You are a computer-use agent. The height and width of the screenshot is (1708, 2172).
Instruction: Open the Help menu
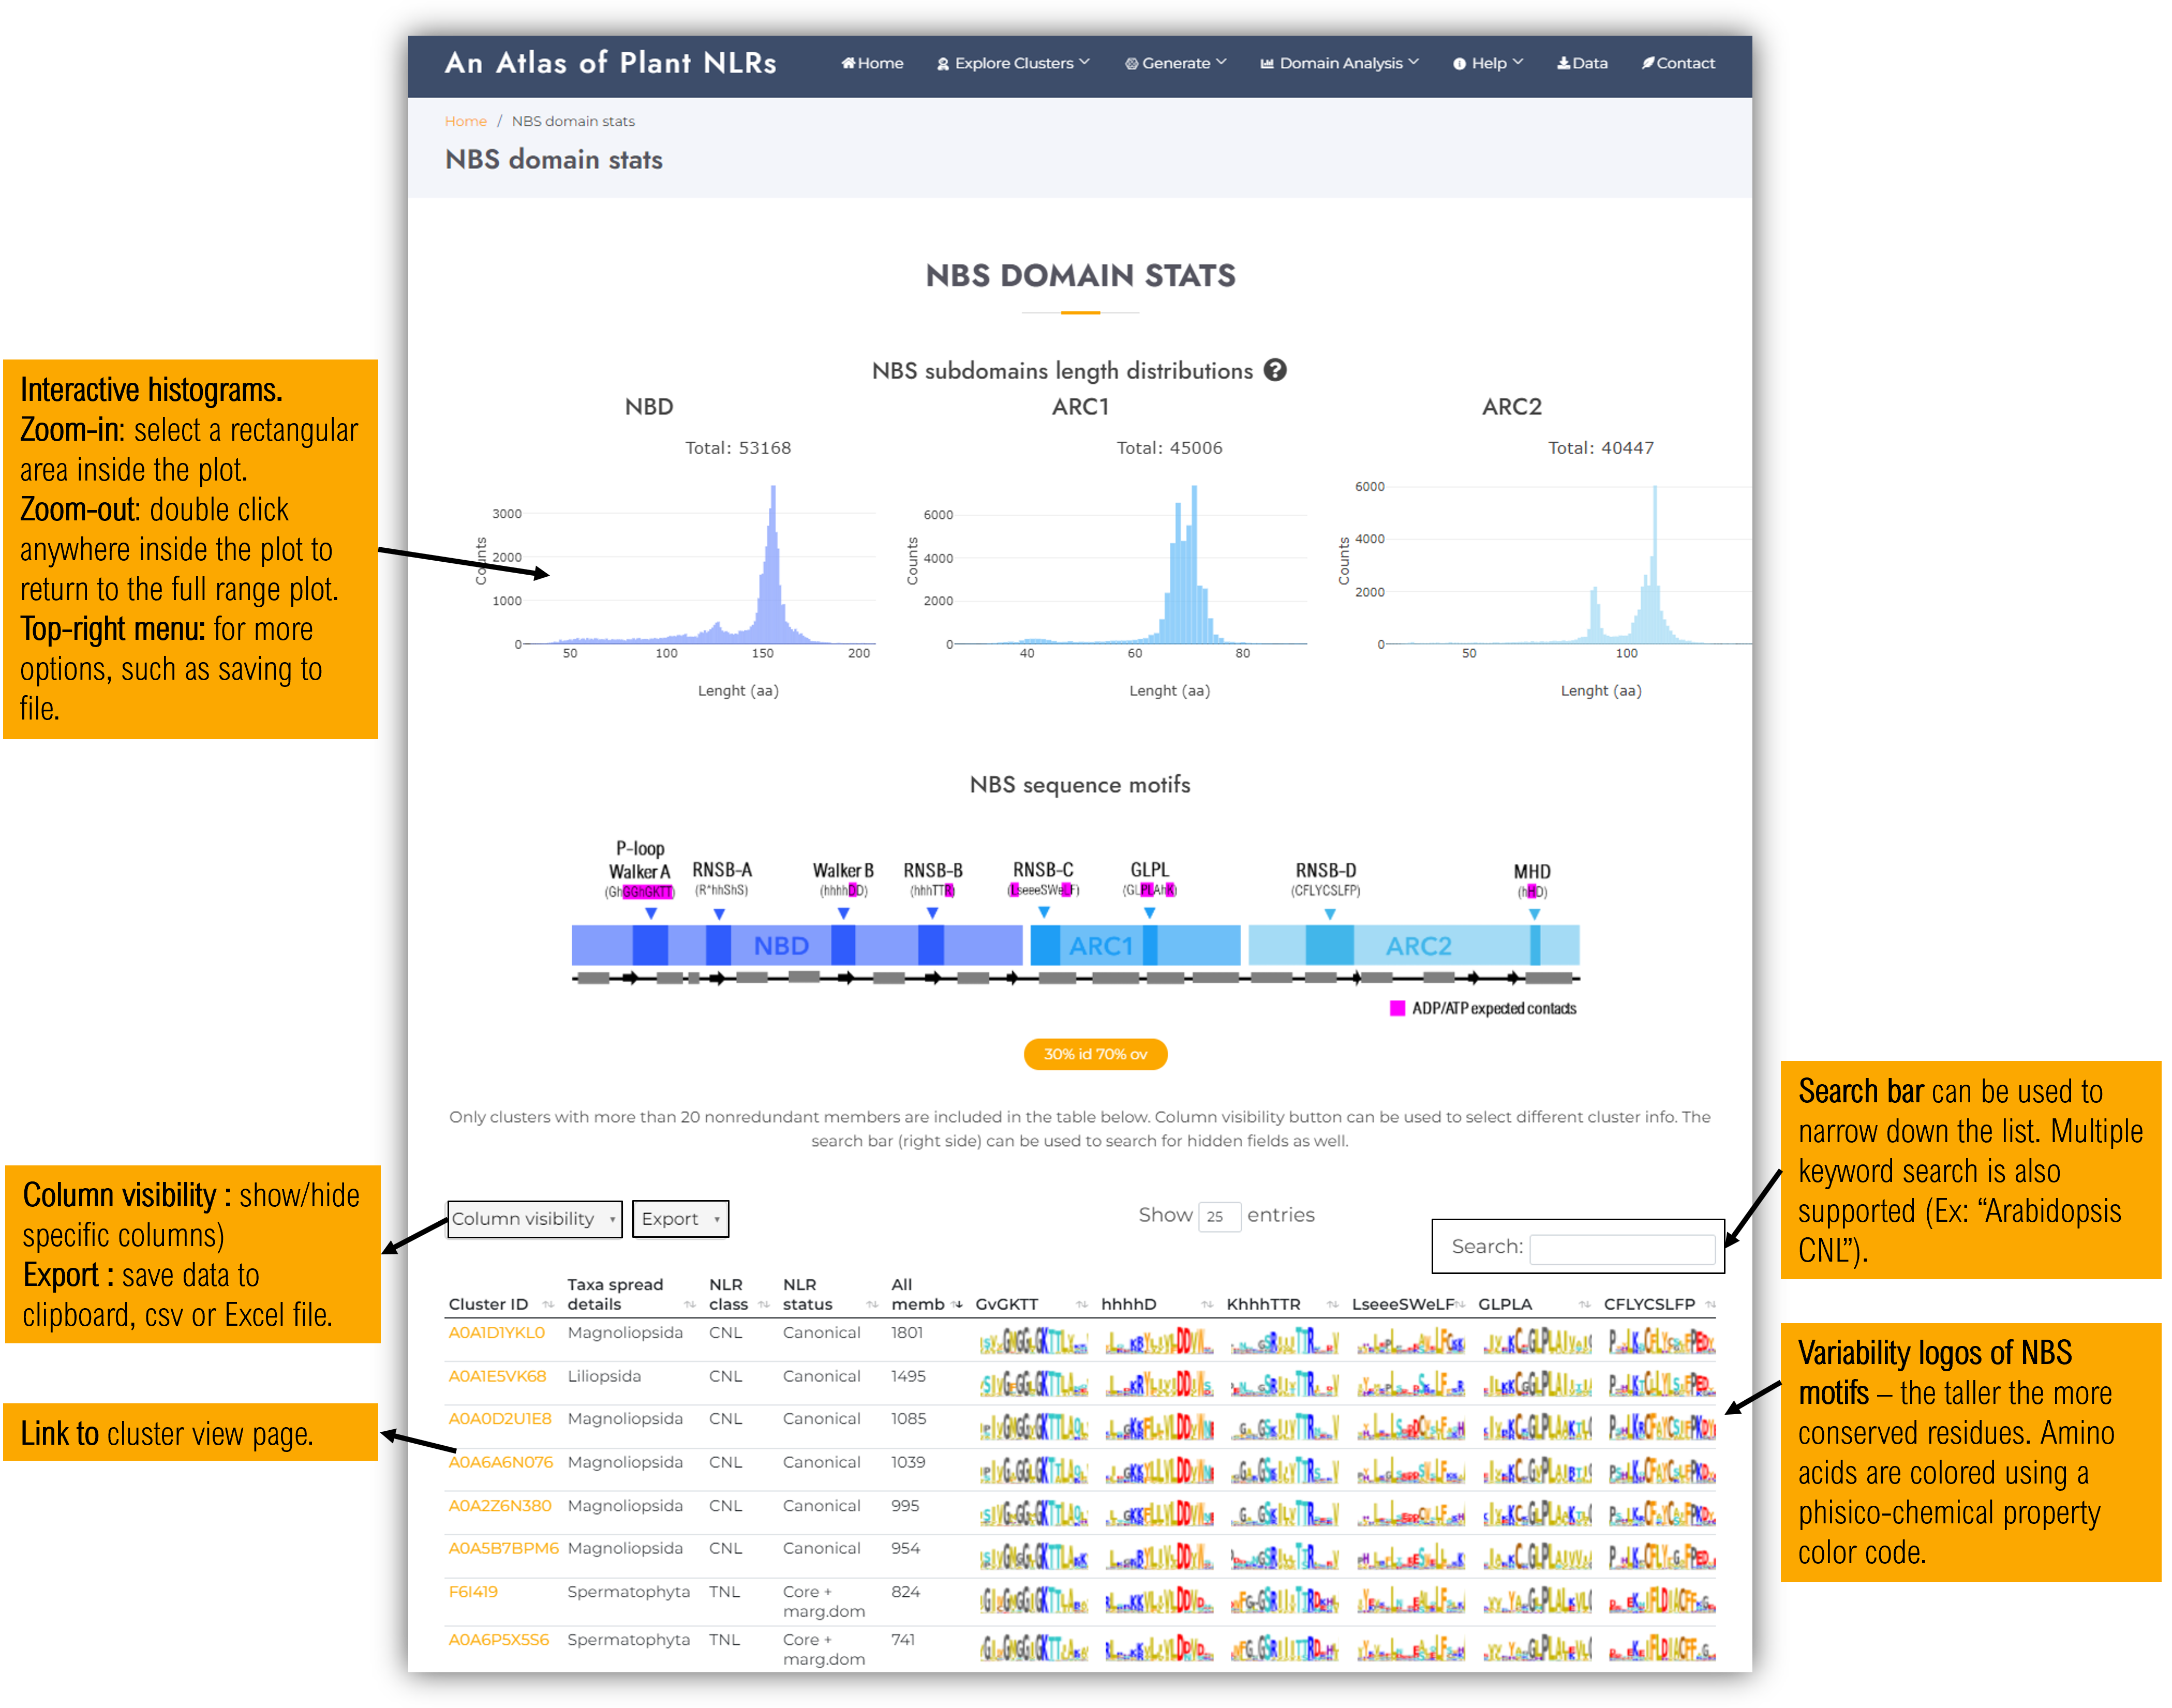pos(1487,63)
